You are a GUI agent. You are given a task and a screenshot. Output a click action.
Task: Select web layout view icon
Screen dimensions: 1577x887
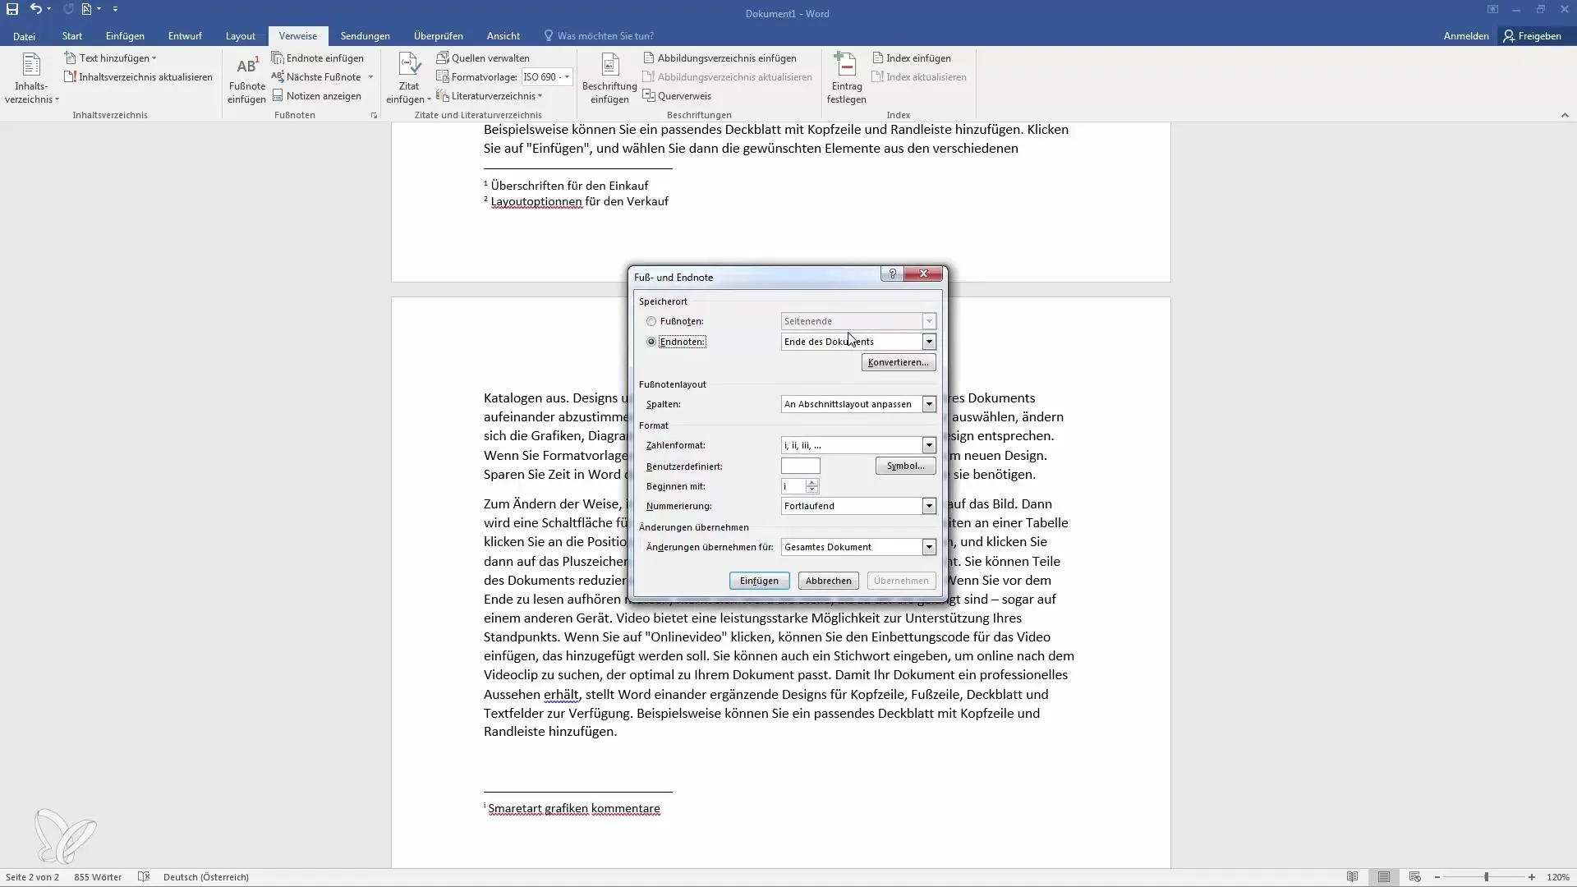coord(1414,877)
